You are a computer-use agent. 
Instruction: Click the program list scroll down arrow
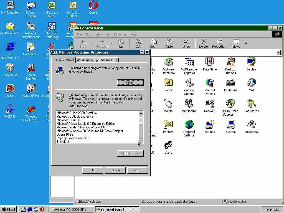click(141, 141)
